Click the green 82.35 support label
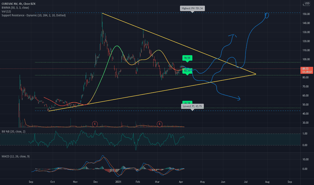 [187, 71]
